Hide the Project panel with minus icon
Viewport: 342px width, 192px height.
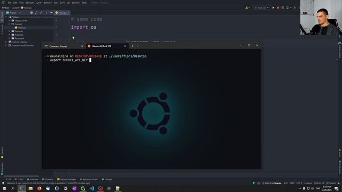point(51,13)
